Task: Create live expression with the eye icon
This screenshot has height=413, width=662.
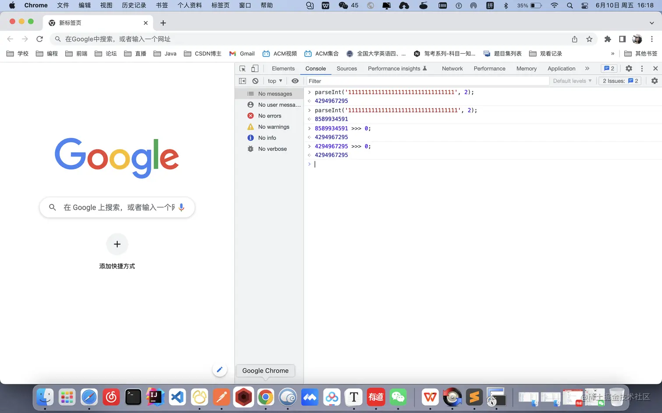Action: coord(295,81)
